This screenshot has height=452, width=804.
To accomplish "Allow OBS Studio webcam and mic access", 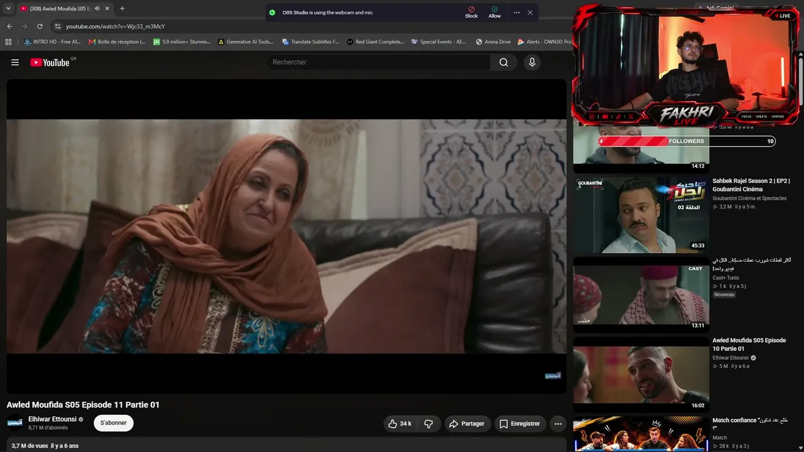I will coord(494,13).
